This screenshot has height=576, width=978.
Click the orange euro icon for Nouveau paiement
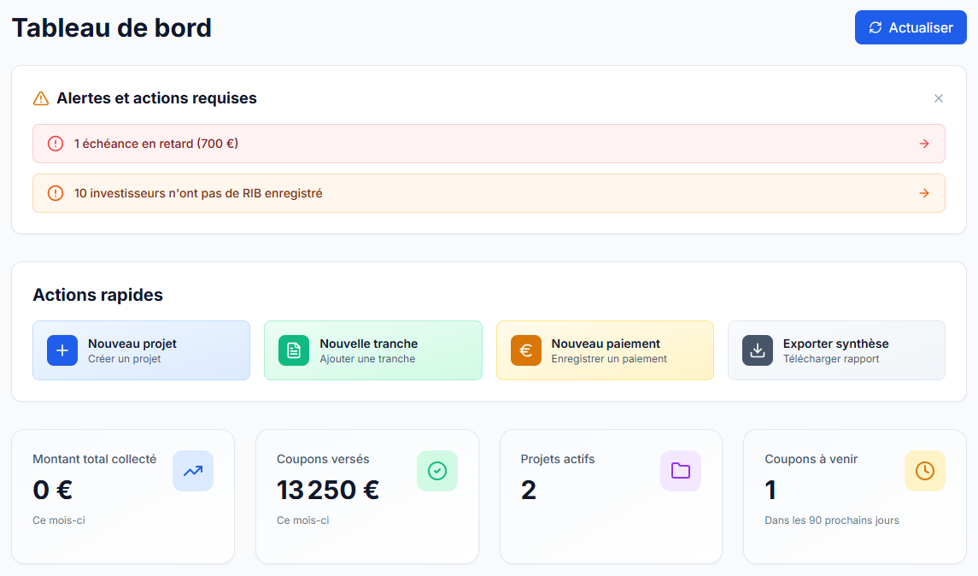[526, 350]
